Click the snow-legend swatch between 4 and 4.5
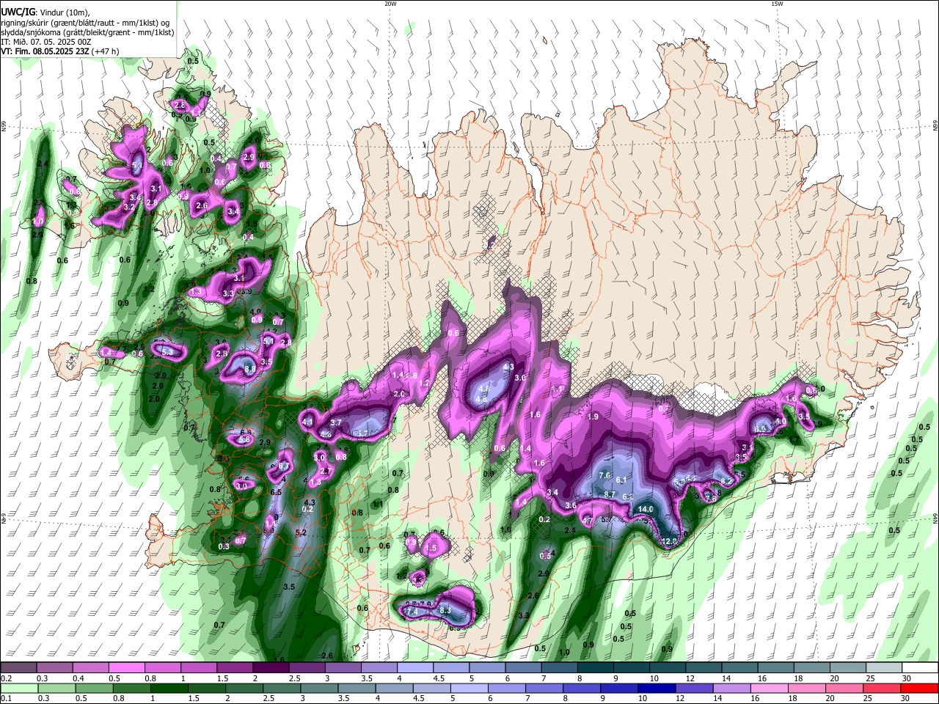The height and width of the screenshot is (704, 939). pyautogui.click(x=414, y=668)
